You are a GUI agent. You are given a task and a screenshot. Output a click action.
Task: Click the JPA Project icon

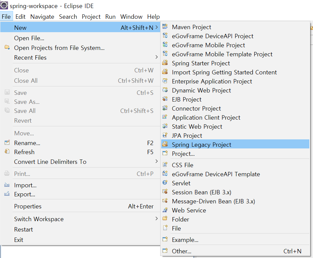[165, 135]
